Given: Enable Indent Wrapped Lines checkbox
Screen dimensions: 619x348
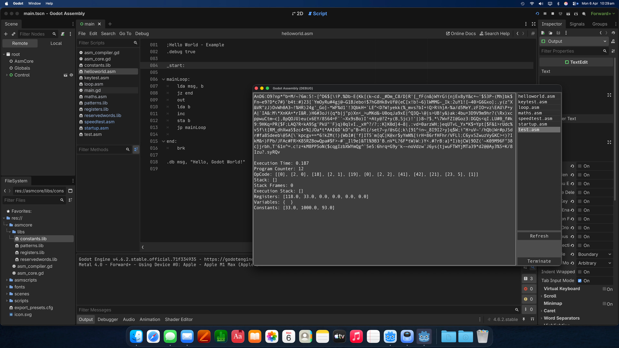Looking at the screenshot, I should pos(580,272).
